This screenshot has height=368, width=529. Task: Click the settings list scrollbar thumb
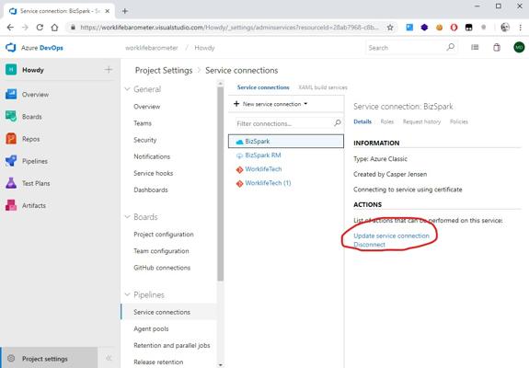(x=220, y=184)
